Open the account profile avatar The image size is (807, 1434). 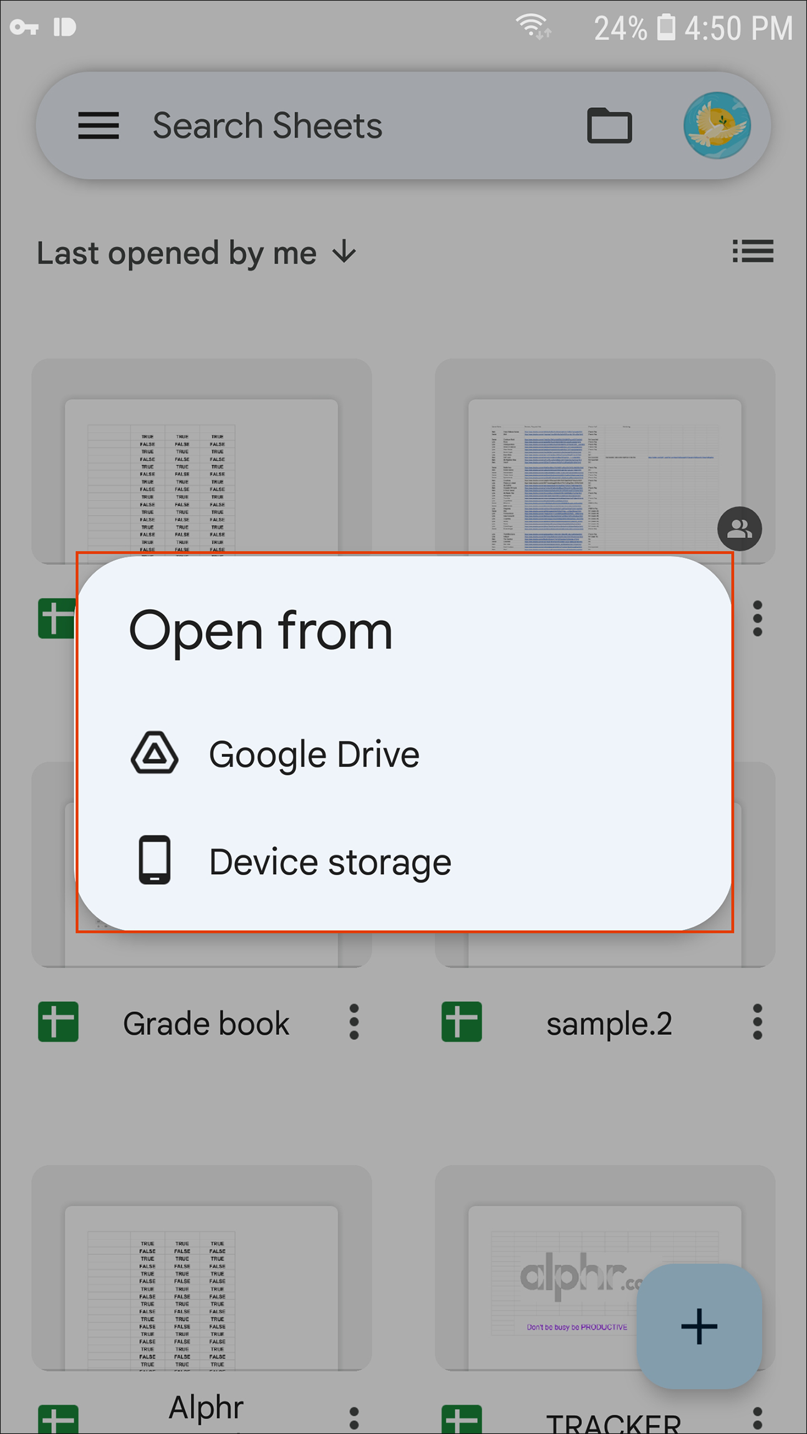[x=717, y=125]
